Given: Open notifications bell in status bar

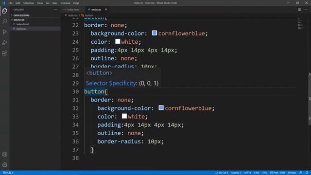Looking at the screenshot, I should (307, 173).
